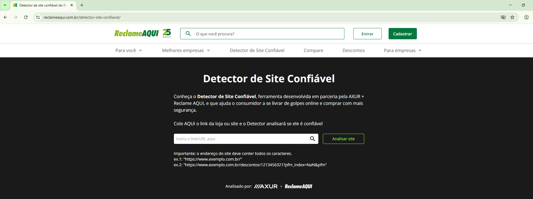Click the browser back arrow

click(x=5, y=17)
